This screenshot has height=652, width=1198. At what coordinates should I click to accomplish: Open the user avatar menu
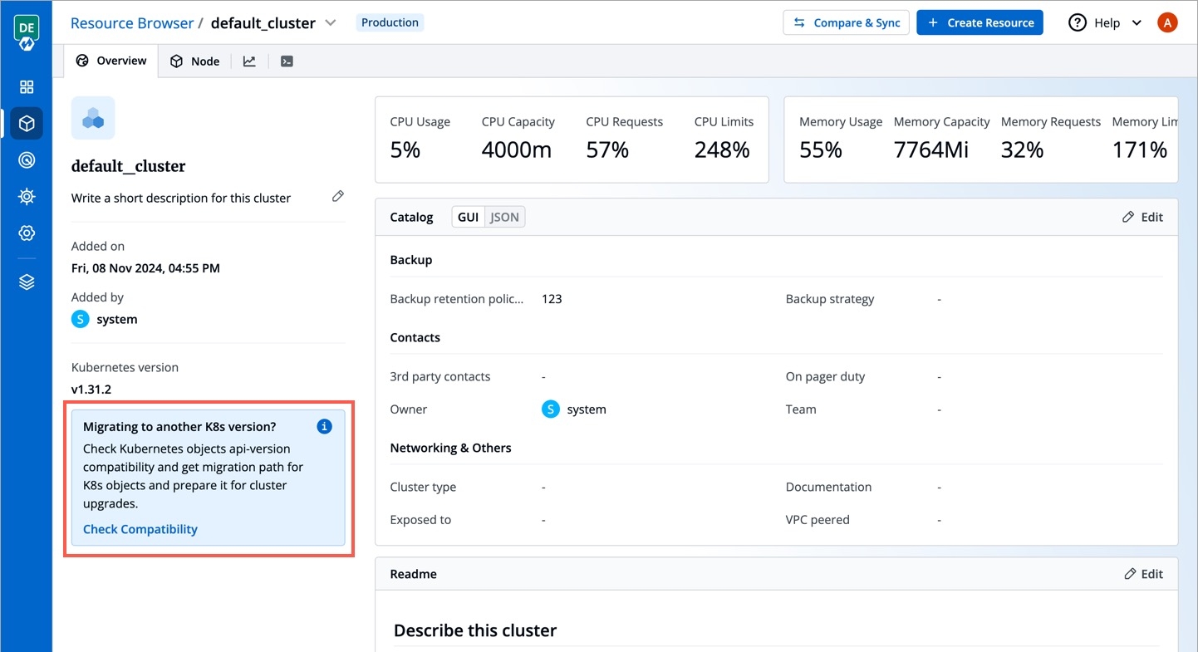pos(1167,22)
